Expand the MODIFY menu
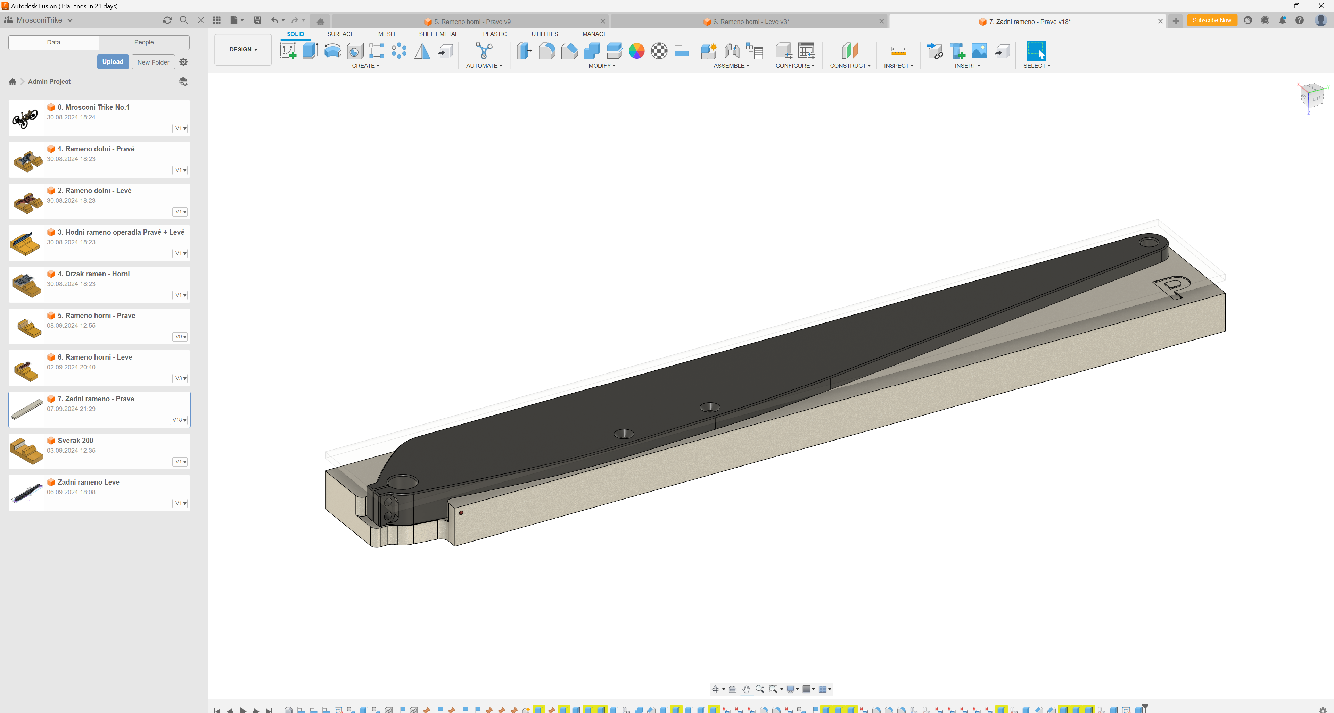The image size is (1334, 713). 602,66
